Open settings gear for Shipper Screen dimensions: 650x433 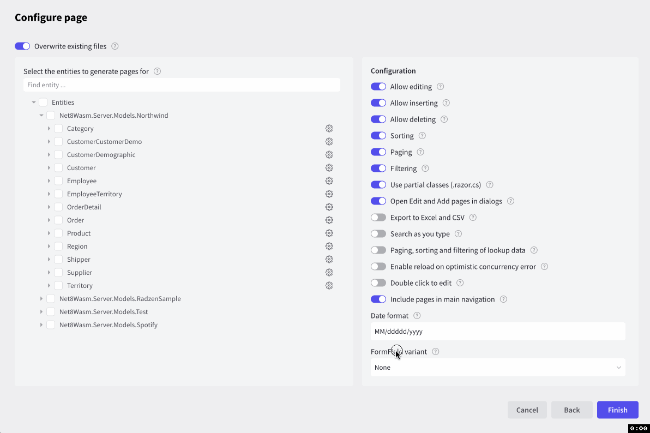click(329, 259)
